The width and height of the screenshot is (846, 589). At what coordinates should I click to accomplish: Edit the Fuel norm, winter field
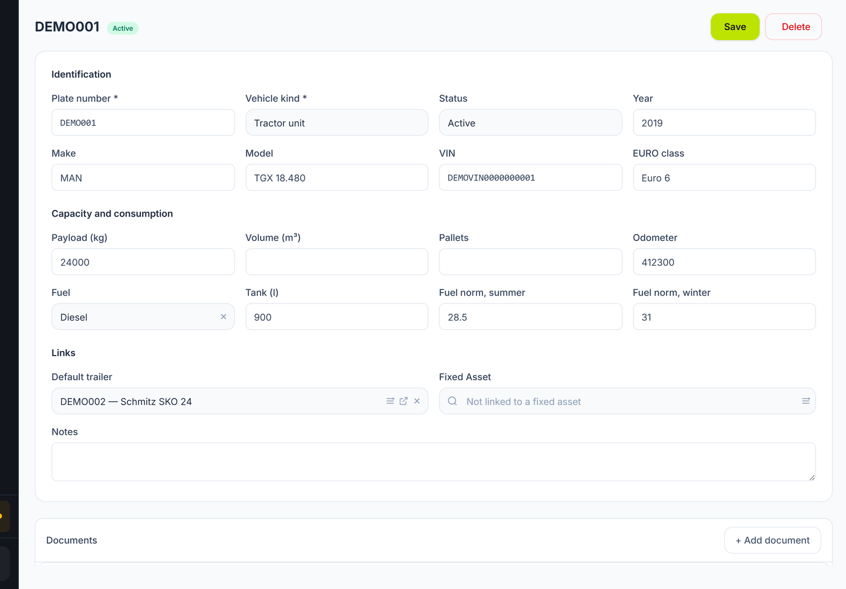coord(724,317)
